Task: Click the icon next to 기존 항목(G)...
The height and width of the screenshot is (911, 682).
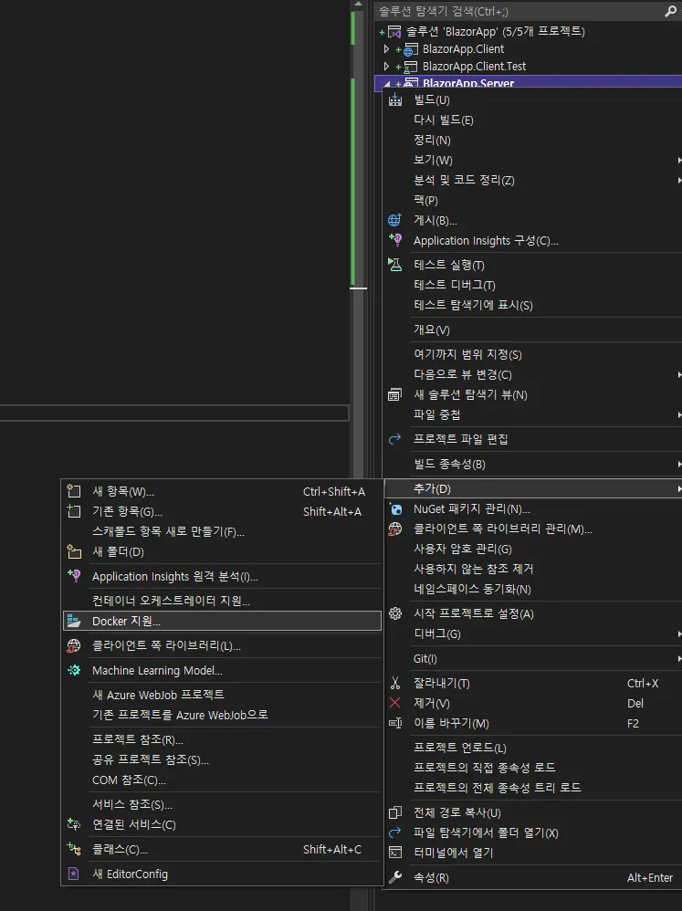Action: pos(74,511)
